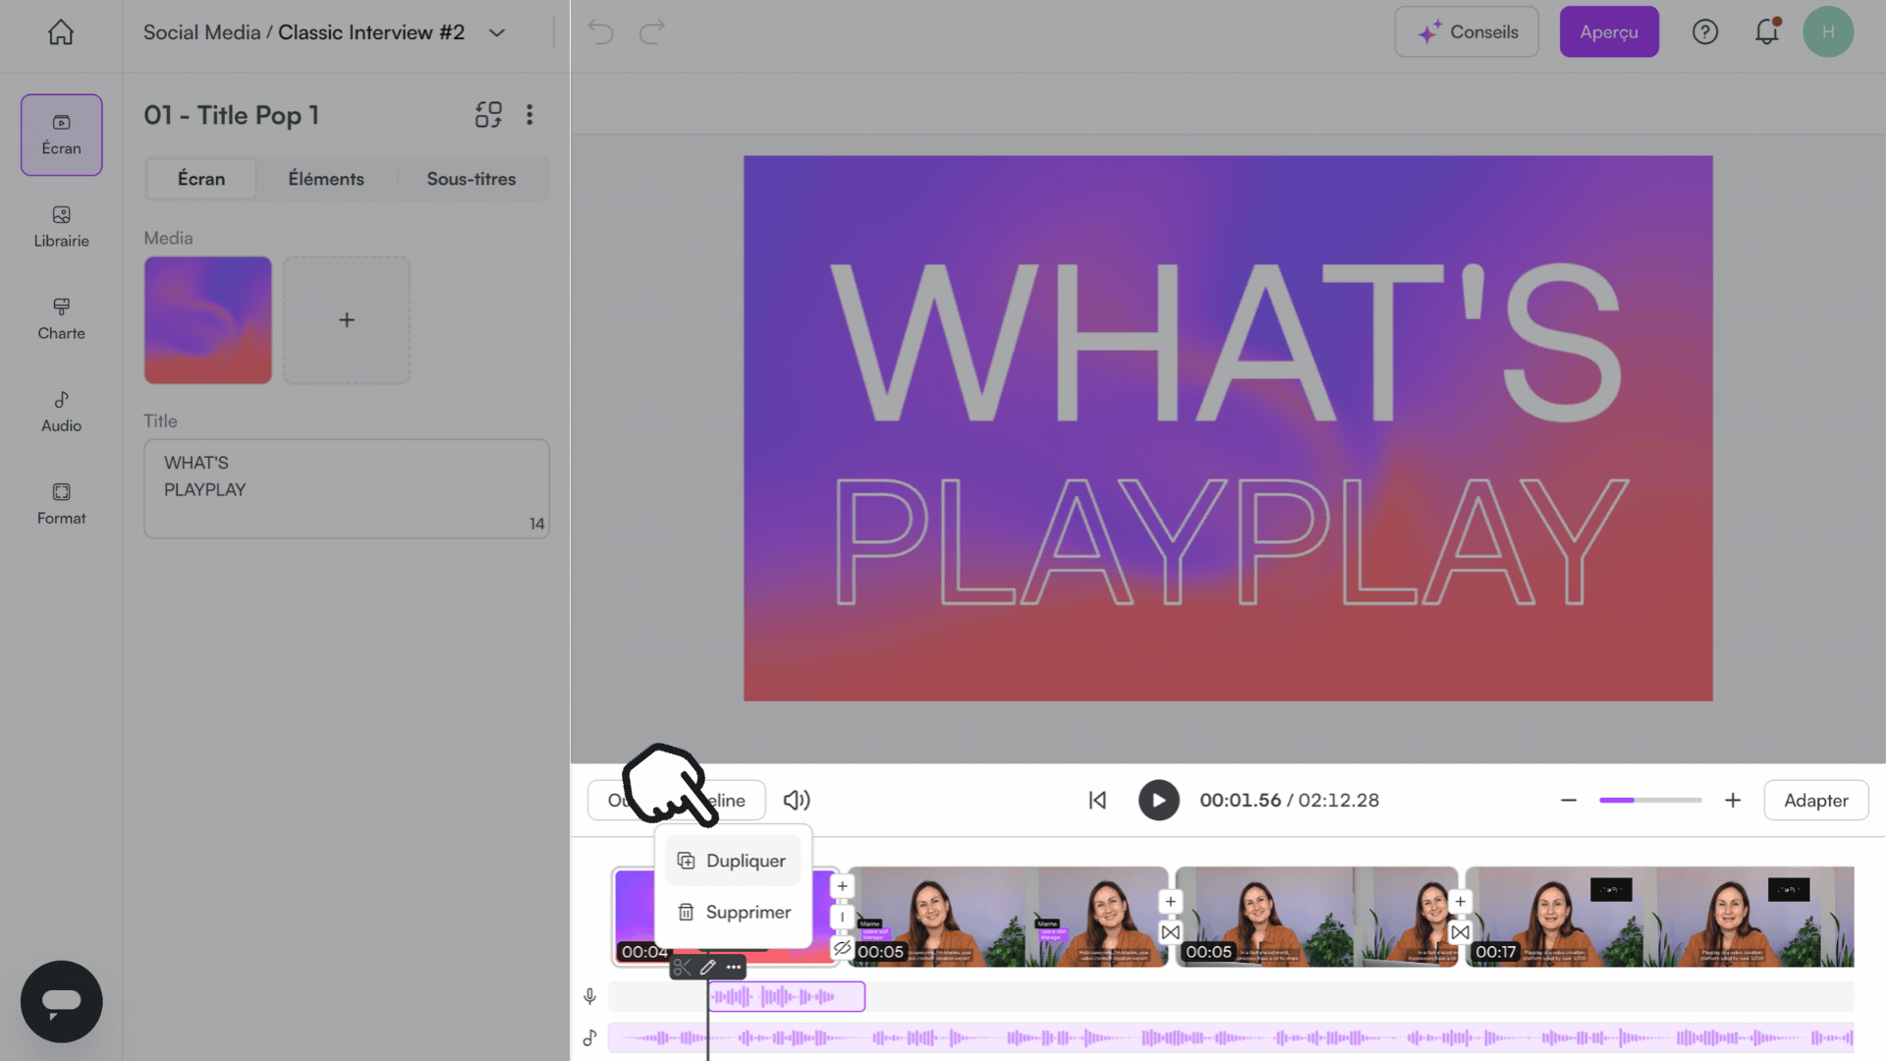This screenshot has width=1886, height=1061.
Task: Click the Adapter button
Action: click(1815, 800)
